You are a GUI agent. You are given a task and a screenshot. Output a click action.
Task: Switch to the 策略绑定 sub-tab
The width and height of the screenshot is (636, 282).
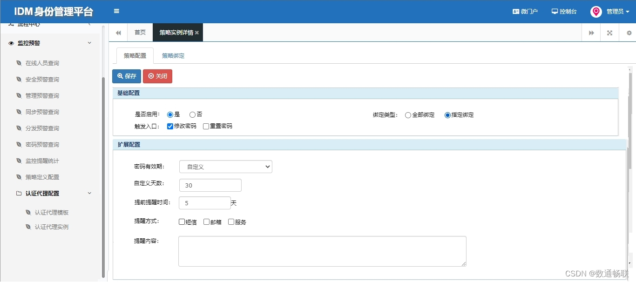click(x=173, y=55)
